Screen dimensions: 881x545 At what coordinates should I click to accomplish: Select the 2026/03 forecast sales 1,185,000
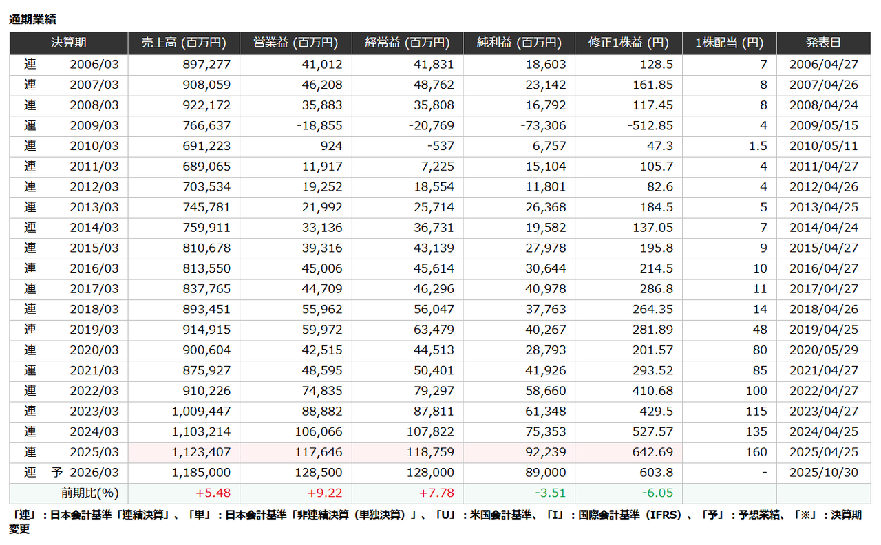(x=201, y=473)
